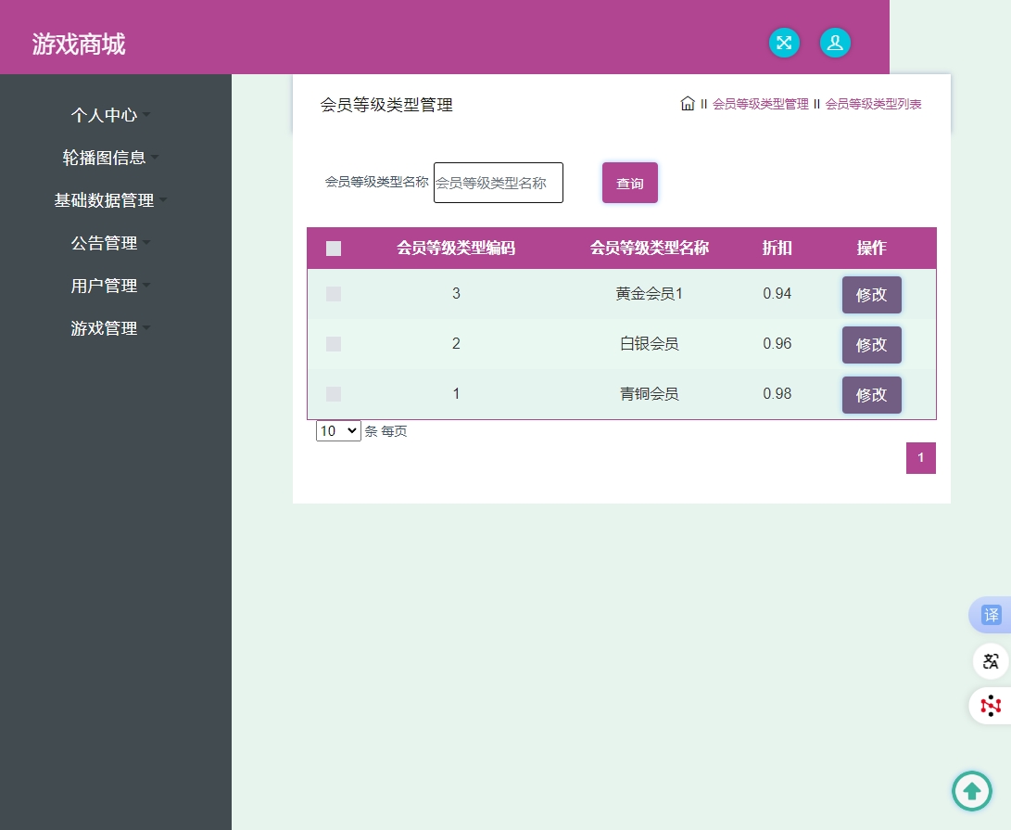Click the 查询 search button
Image resolution: width=1011 pixels, height=830 pixels.
[630, 183]
